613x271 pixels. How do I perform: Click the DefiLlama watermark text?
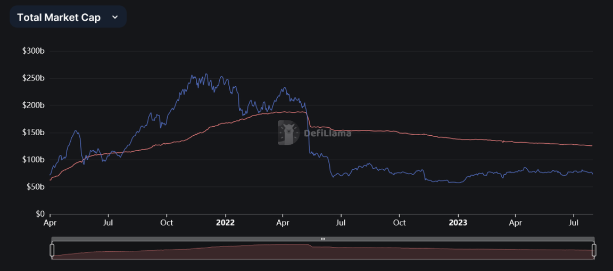[x=327, y=133]
